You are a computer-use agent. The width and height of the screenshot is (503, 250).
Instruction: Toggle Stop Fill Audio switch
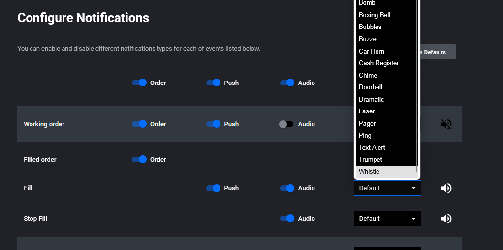click(287, 218)
